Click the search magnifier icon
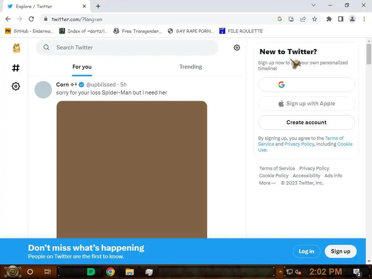This screenshot has width=372, height=279. (46, 48)
